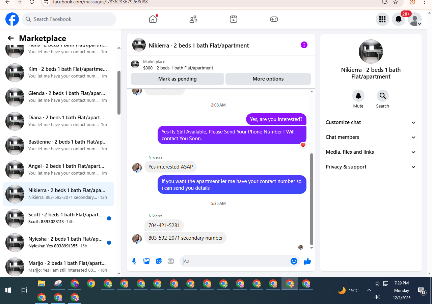The image size is (432, 304).
Task: Click the Mute bell in the chat info panel
Action: [x=358, y=96]
